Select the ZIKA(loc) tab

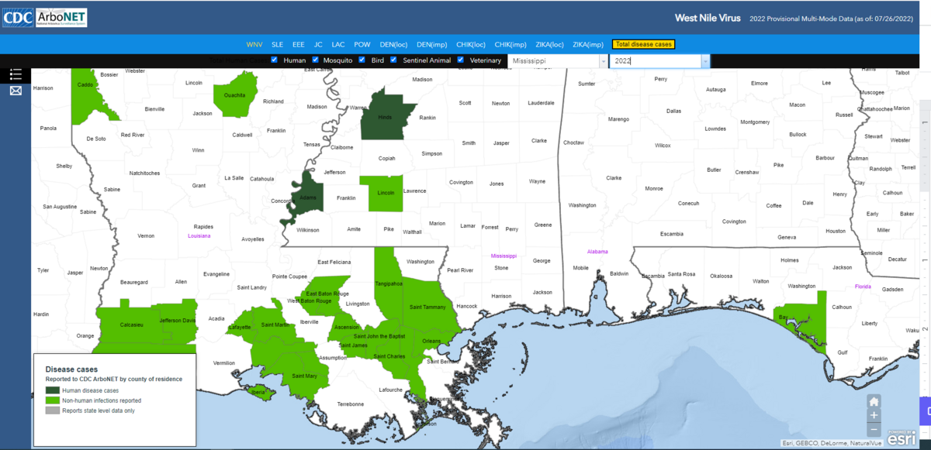point(549,44)
